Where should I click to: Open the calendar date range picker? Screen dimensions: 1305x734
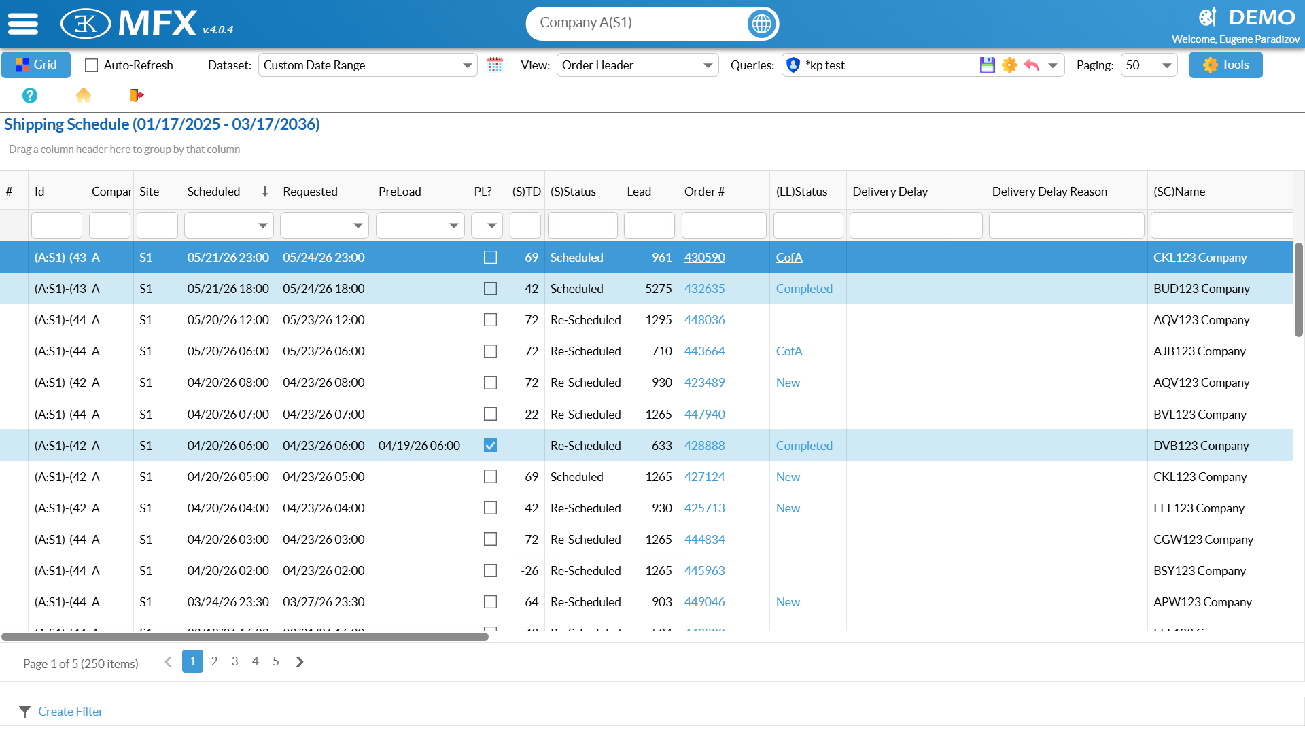pyautogui.click(x=495, y=65)
